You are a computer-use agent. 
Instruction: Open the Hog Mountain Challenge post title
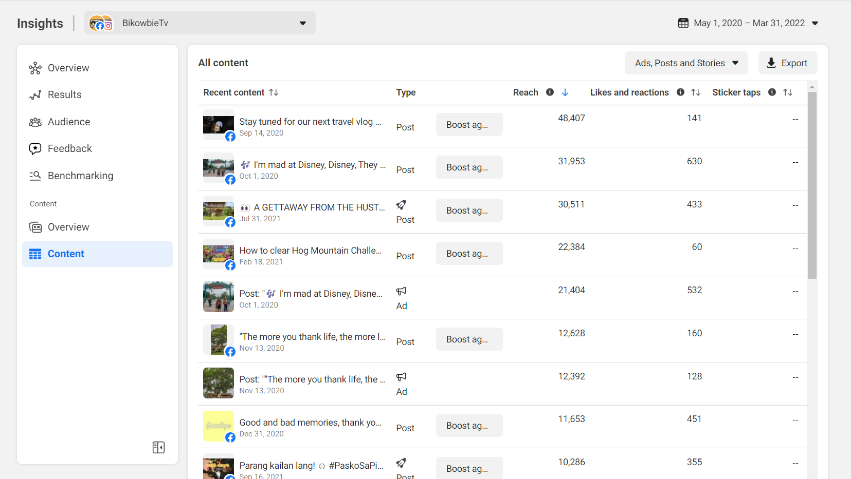coord(311,251)
